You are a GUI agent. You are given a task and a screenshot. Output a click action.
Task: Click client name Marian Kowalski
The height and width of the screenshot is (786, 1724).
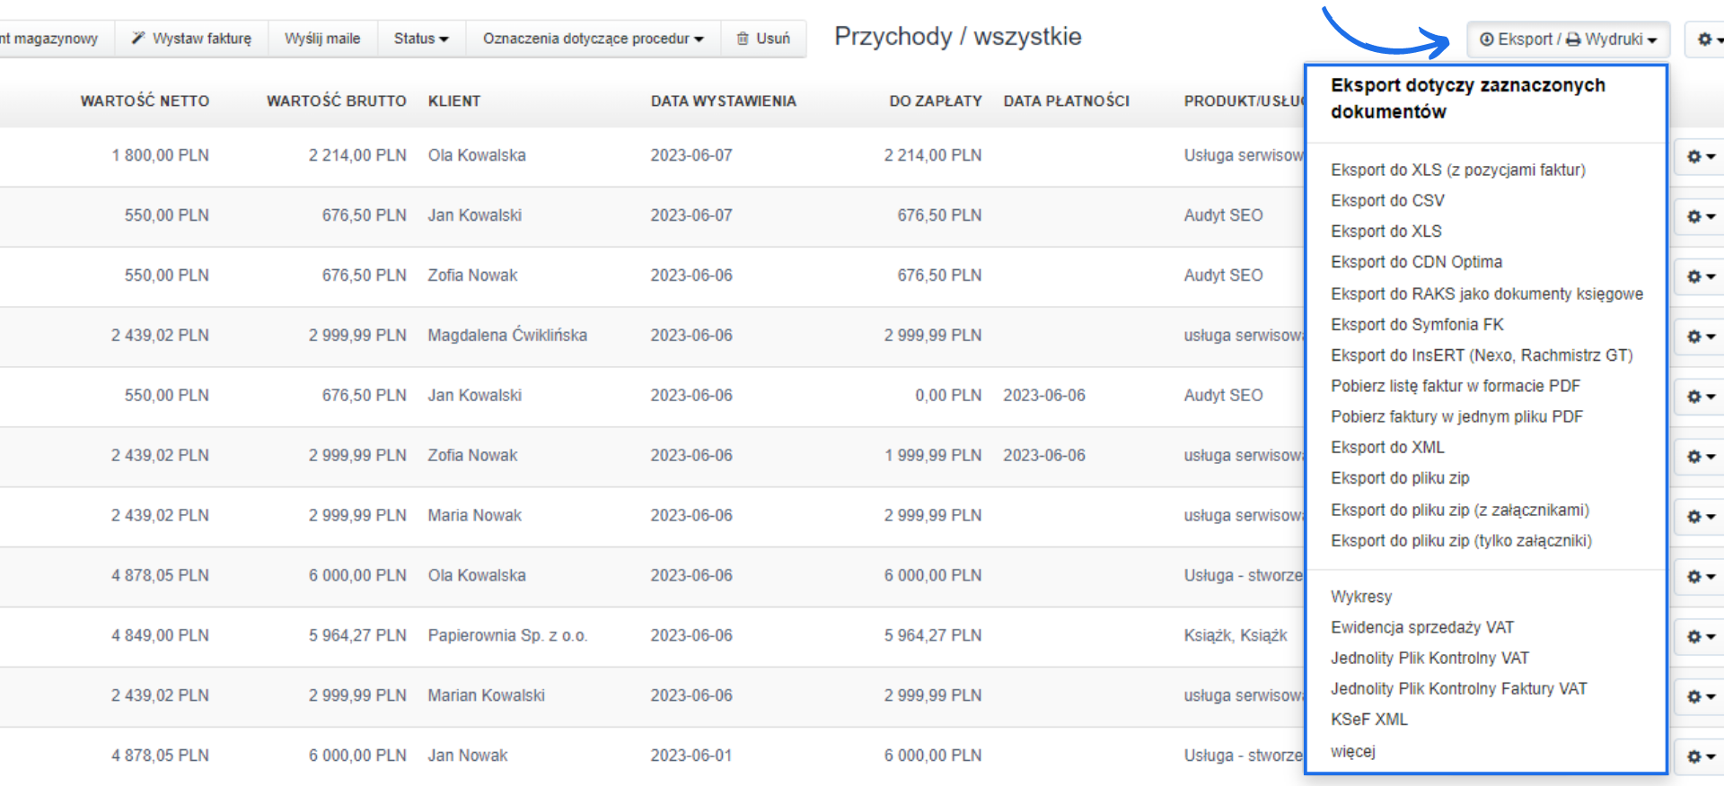click(486, 695)
